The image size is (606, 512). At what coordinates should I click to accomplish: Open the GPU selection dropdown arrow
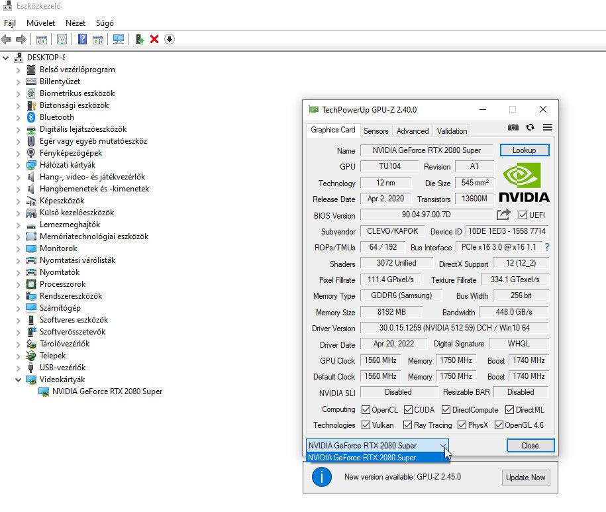click(x=443, y=446)
